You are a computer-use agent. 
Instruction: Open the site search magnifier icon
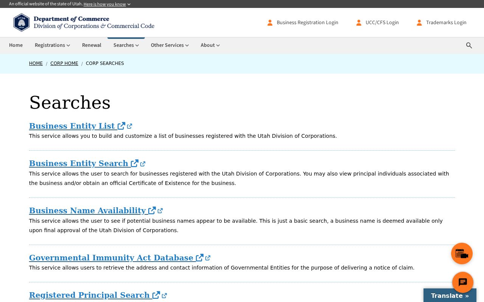(469, 45)
